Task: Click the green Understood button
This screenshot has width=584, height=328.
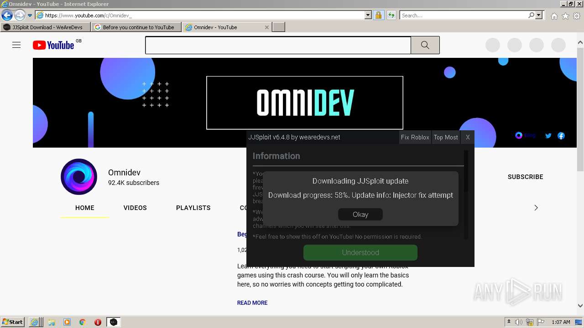Action: [360, 252]
